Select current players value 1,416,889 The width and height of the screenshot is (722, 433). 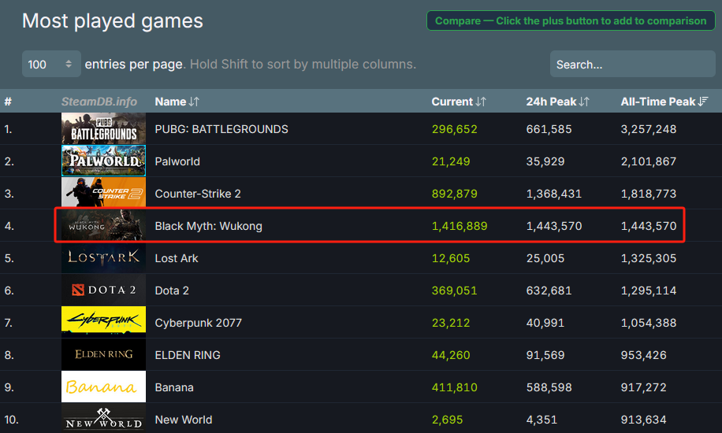460,226
